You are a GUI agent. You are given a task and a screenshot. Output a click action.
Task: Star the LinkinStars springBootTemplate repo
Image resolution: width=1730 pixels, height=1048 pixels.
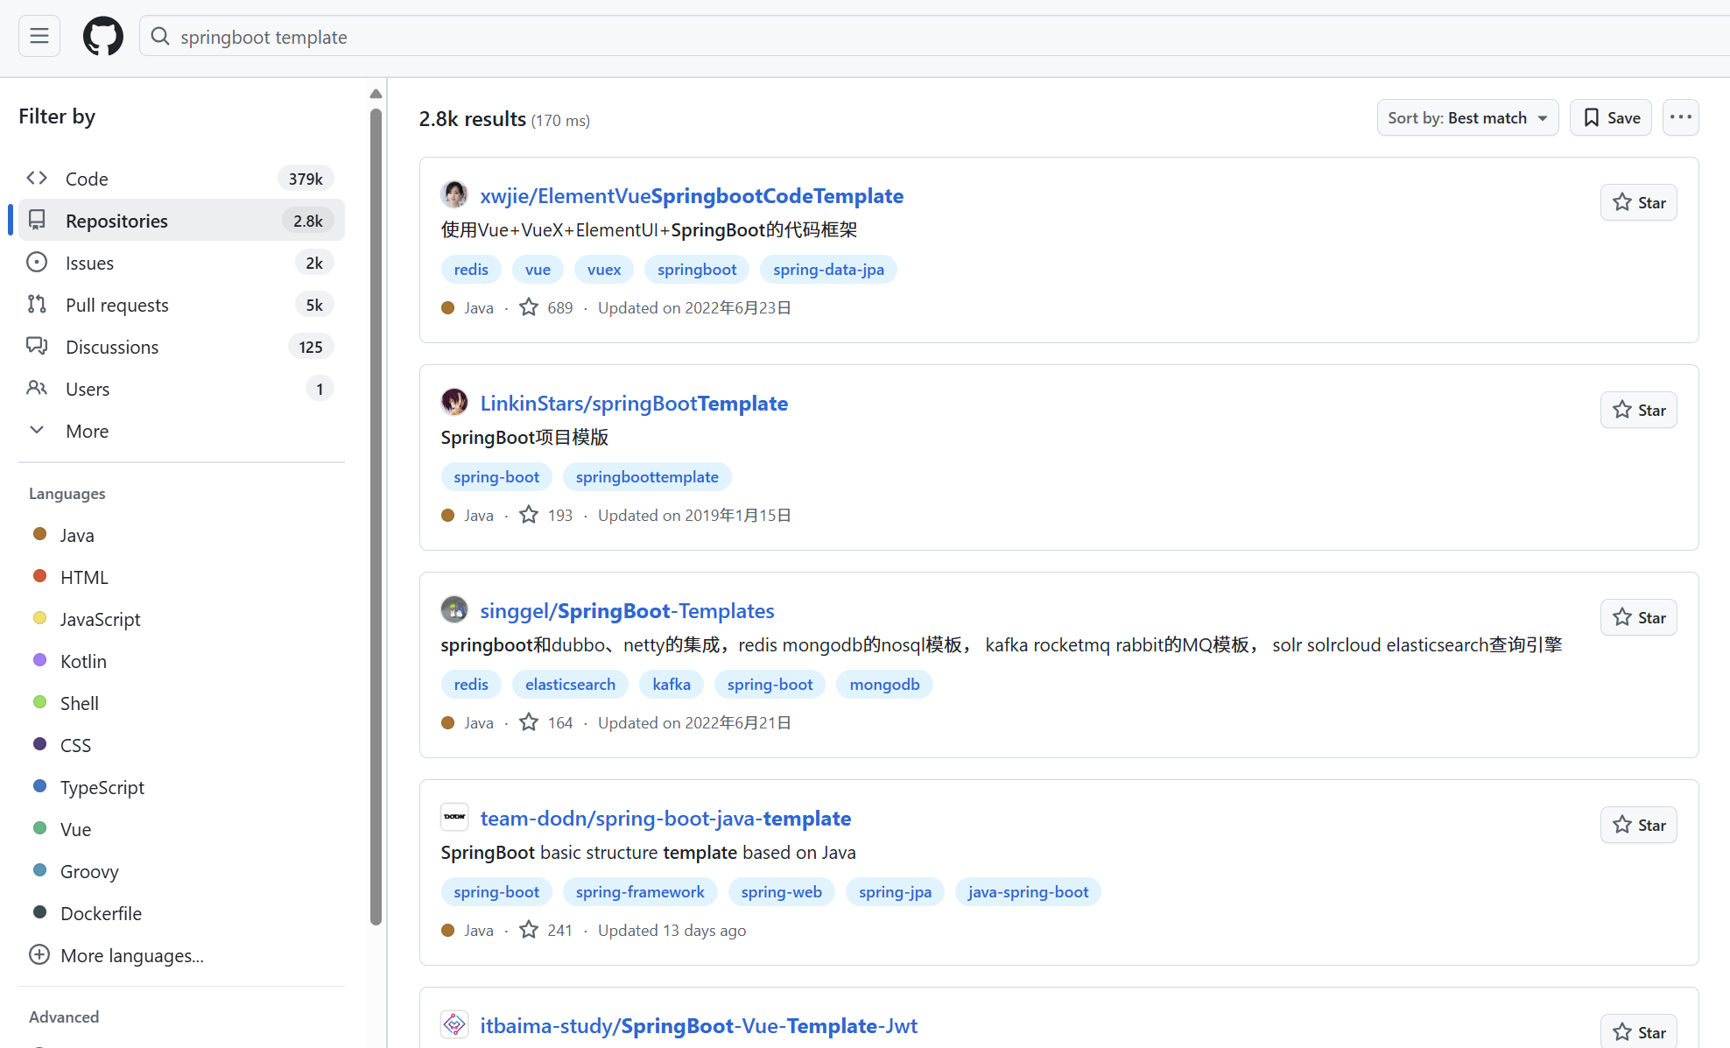tap(1638, 410)
